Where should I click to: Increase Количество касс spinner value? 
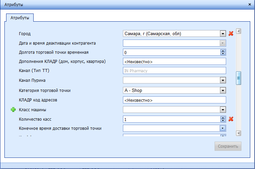pos(223,118)
